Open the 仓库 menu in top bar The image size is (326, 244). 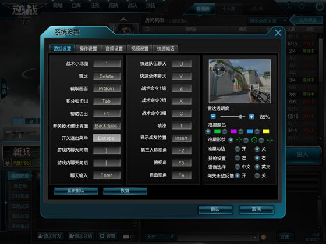[76, 5]
